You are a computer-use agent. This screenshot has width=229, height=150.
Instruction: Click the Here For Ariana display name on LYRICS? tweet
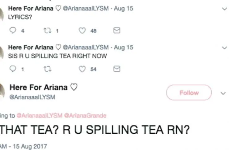(31, 8)
